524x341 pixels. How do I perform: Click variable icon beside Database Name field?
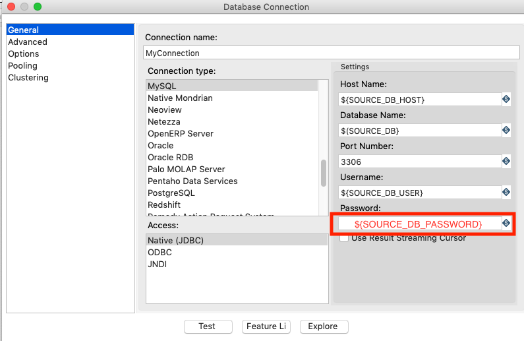click(506, 130)
